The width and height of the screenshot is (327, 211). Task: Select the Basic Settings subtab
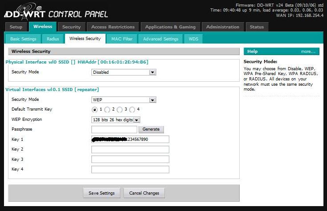tap(23, 39)
